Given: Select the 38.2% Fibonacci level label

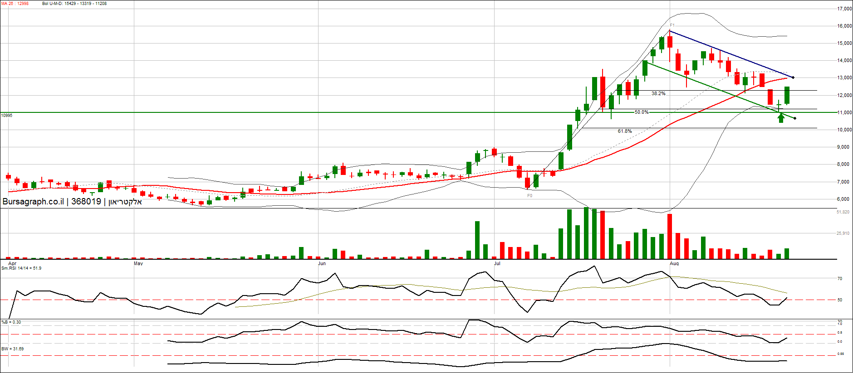Looking at the screenshot, I should coord(658,93).
